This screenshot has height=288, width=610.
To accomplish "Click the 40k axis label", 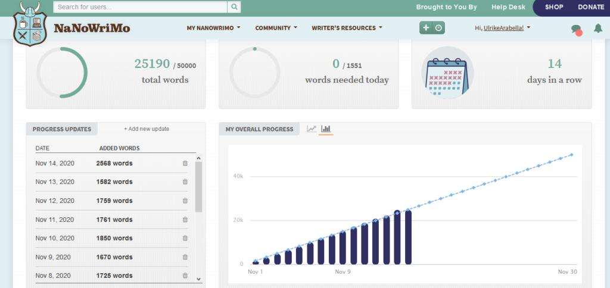I will pos(238,176).
